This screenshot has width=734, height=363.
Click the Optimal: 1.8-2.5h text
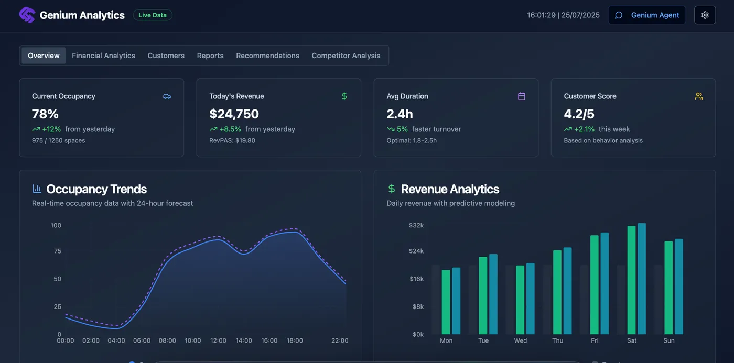(412, 140)
